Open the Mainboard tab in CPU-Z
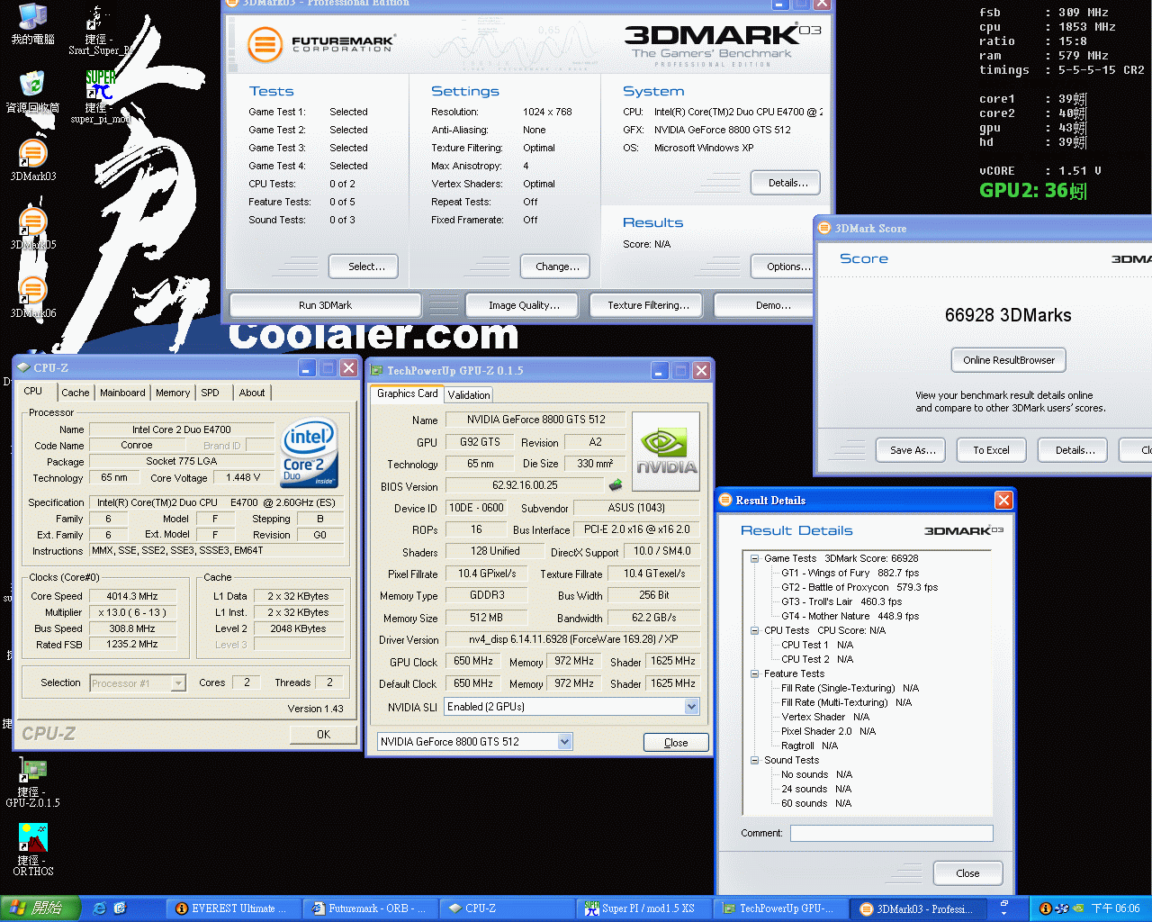Viewport: 1152px width, 922px height. click(x=122, y=393)
